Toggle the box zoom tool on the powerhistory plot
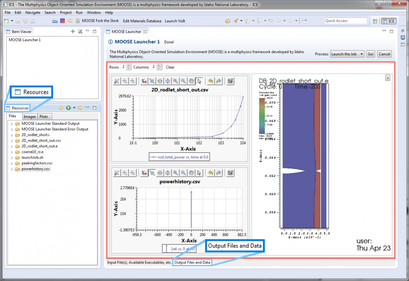 click(x=152, y=173)
